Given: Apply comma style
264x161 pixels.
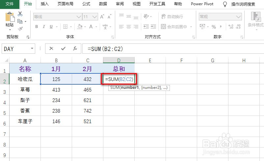Looking at the screenshot, I should click(x=221, y=27).
